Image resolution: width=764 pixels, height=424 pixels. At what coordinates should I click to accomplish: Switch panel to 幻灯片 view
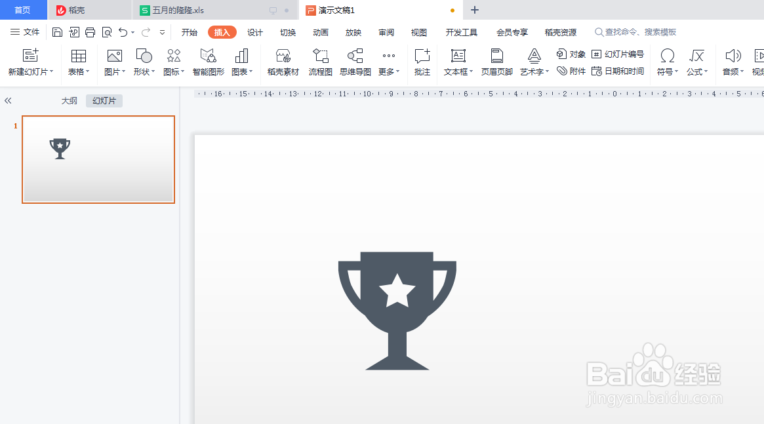pyautogui.click(x=104, y=101)
